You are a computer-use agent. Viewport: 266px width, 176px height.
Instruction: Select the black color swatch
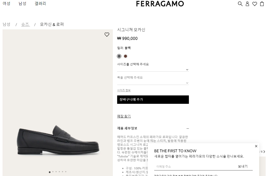tap(119, 56)
